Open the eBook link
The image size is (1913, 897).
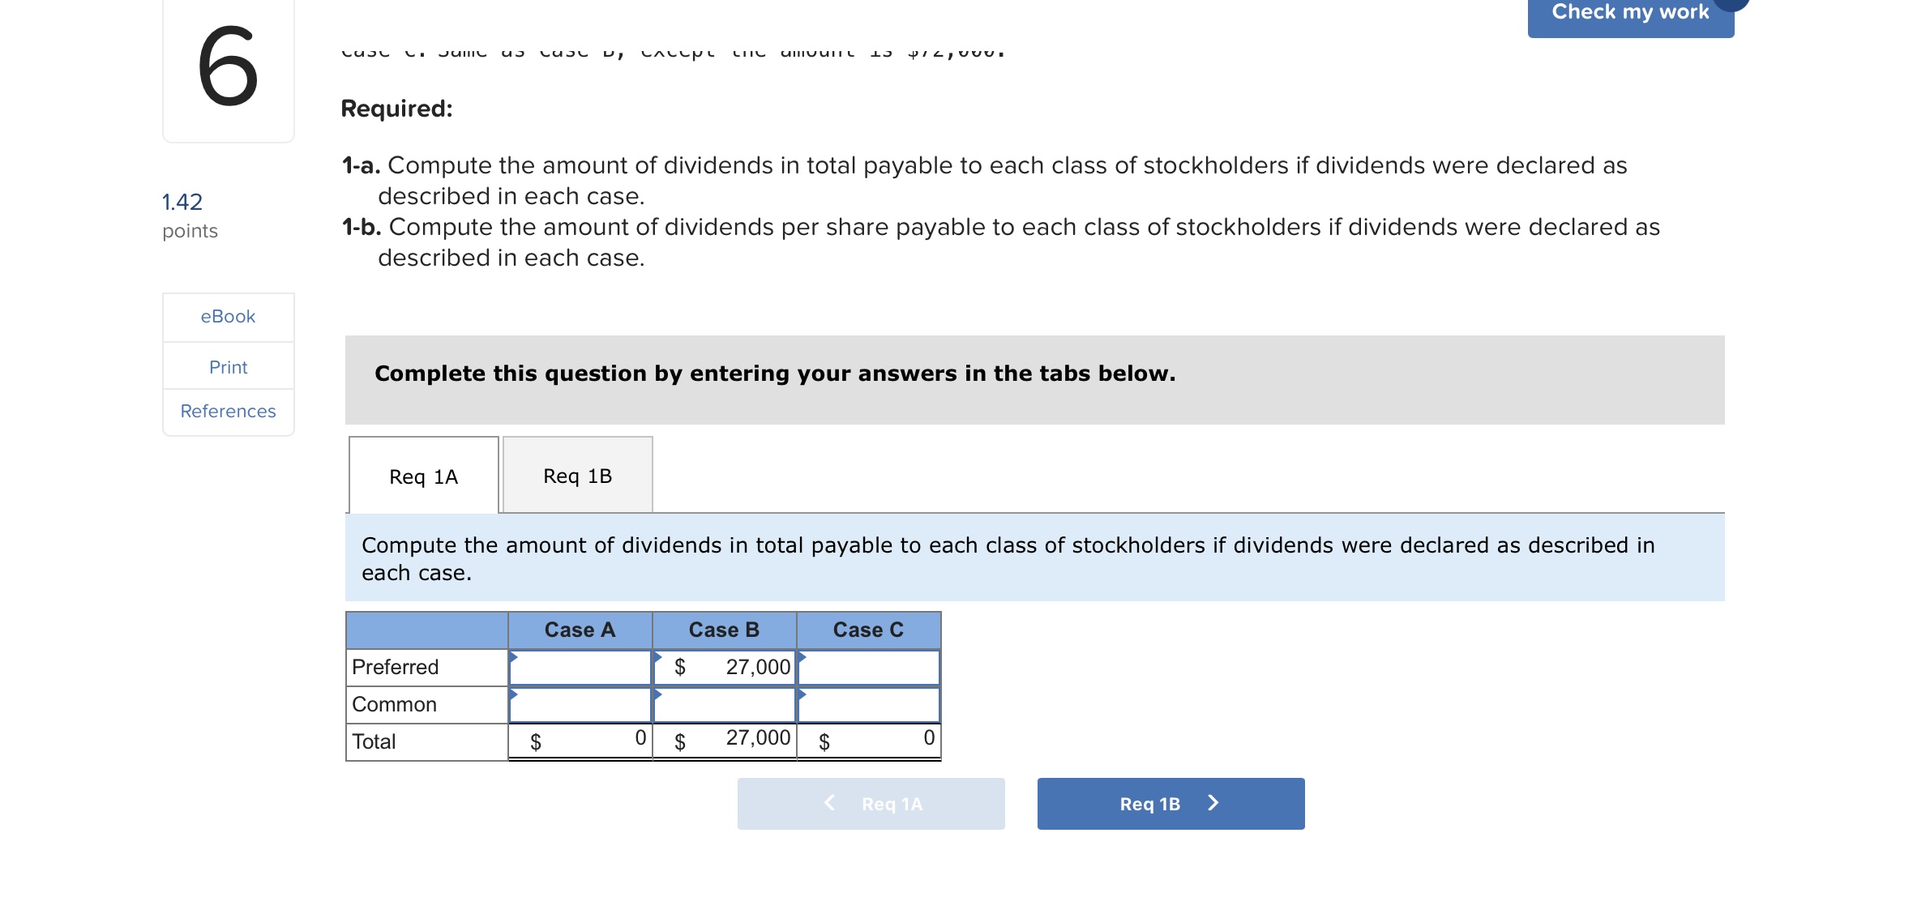[228, 317]
